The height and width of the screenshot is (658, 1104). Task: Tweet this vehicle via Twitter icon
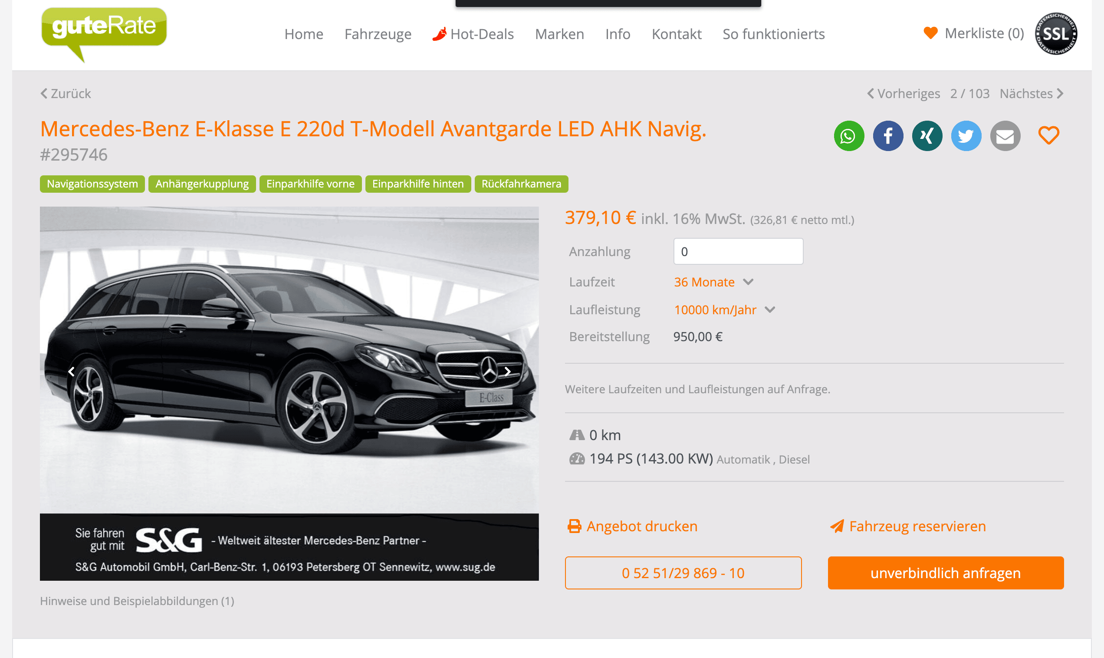point(966,136)
